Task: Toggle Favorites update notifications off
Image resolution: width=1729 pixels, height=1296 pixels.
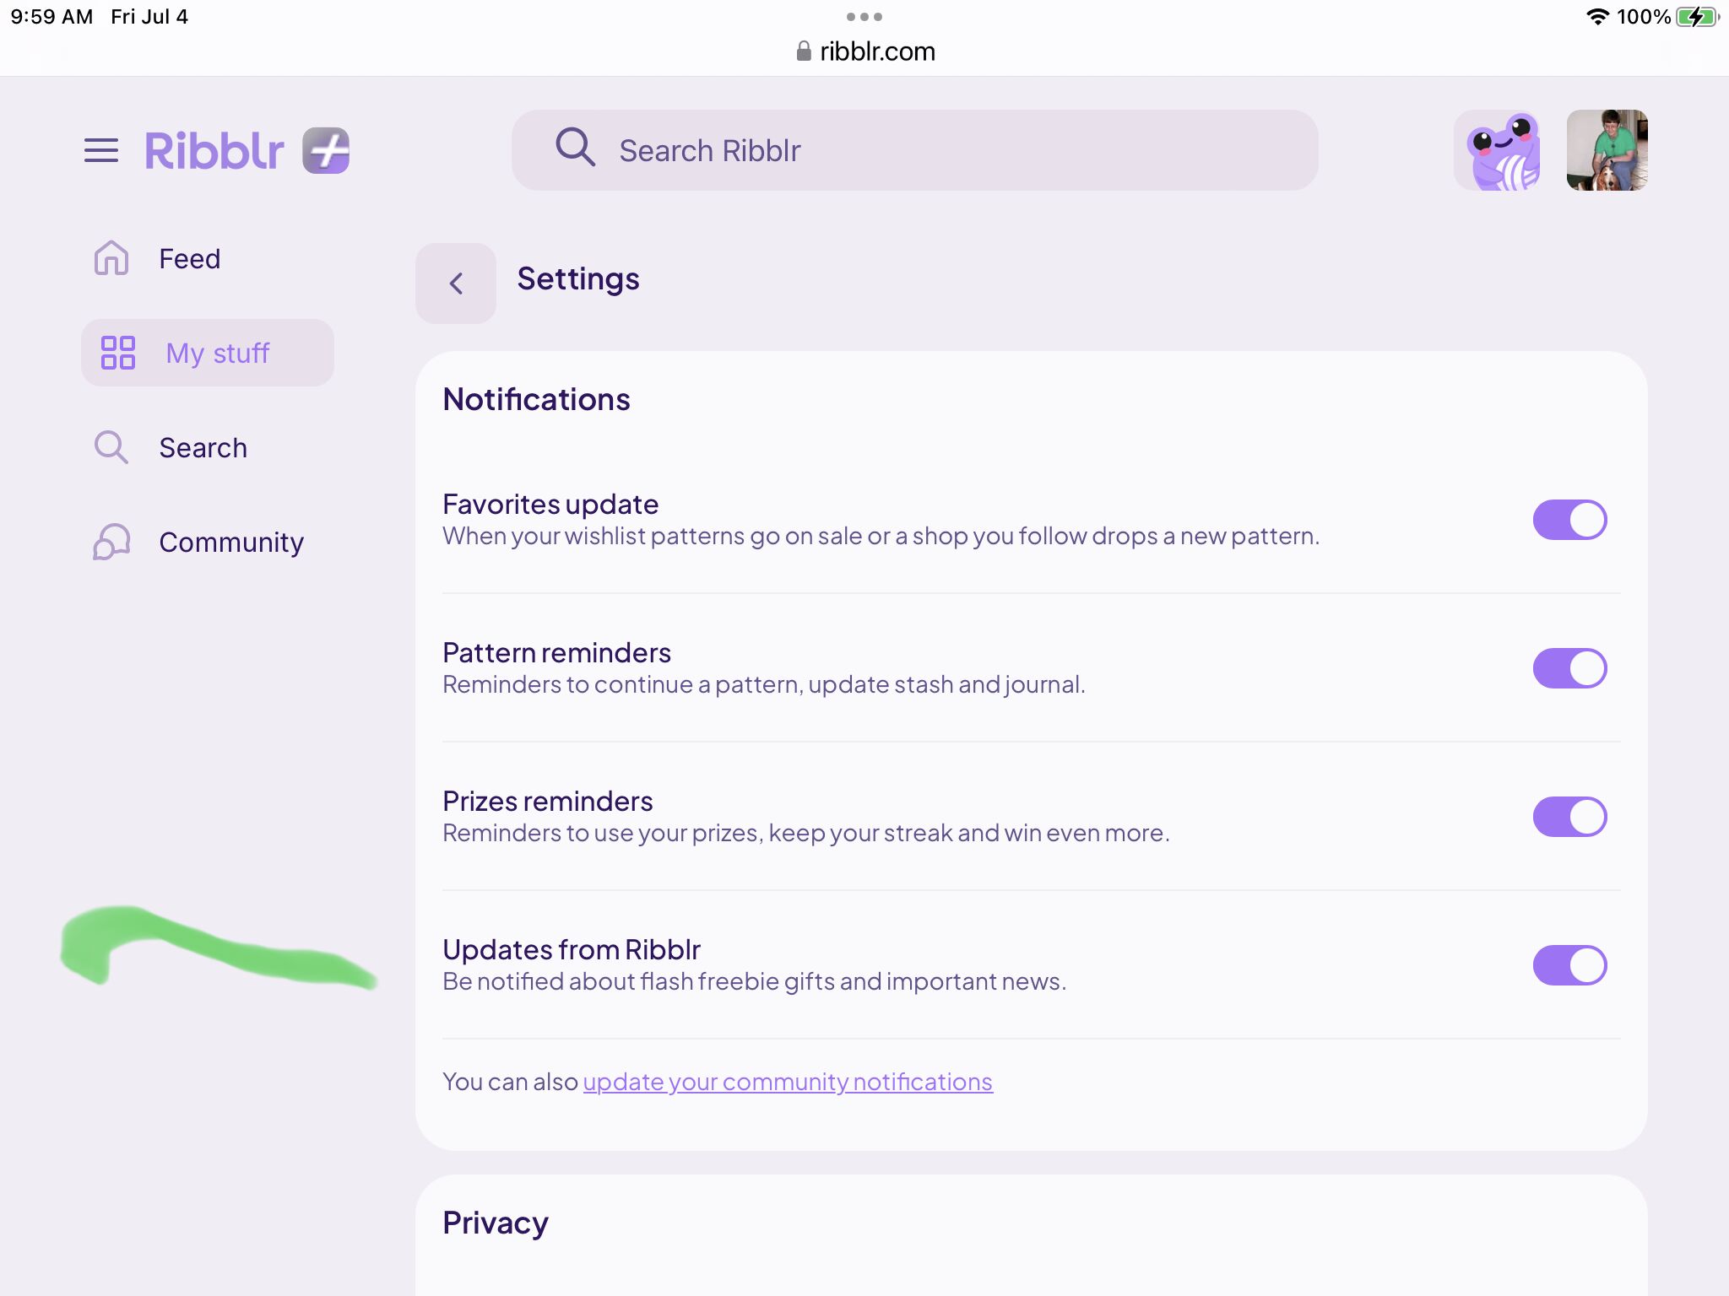Action: (1569, 520)
